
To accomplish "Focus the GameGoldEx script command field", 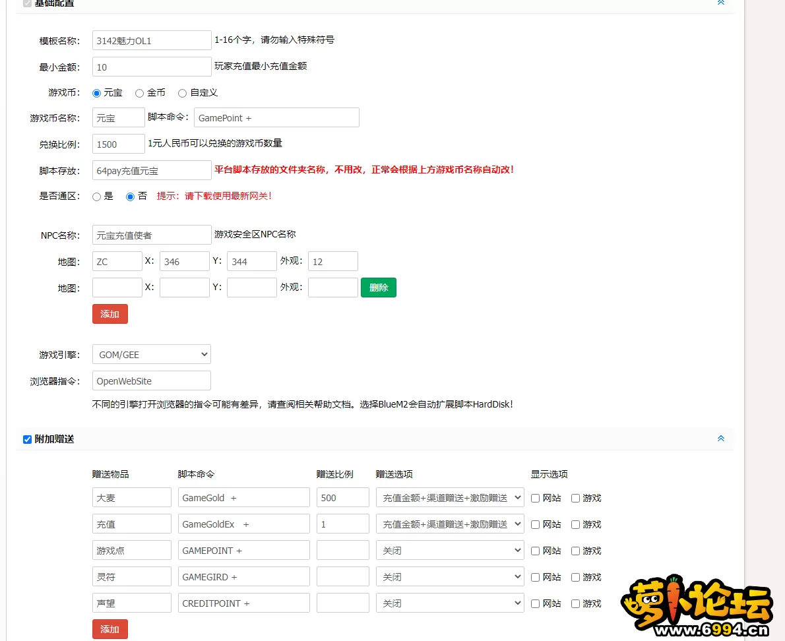I will tap(244, 524).
